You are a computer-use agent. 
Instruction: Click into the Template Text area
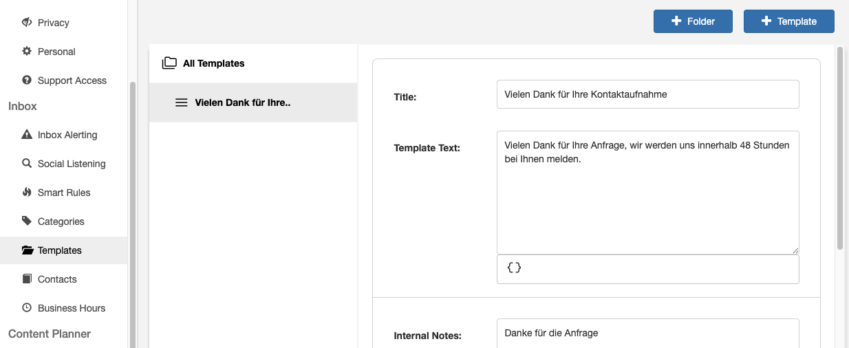[648, 193]
